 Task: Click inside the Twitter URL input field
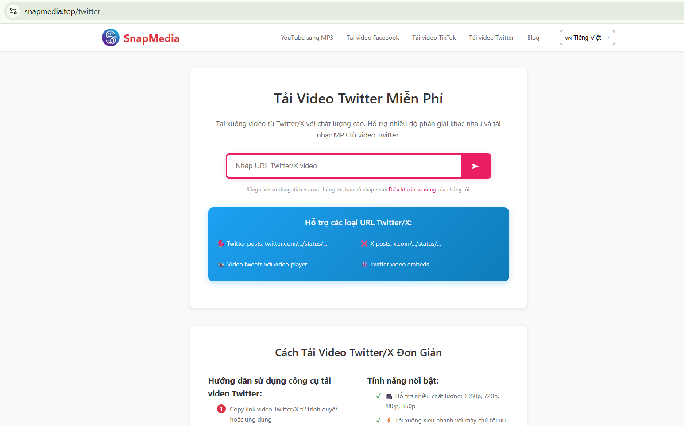pos(343,166)
